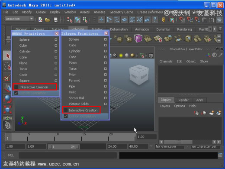Create a Polygon Pyramid primitive
Image resolution: width=225 pixels, height=169 pixels.
click(74, 81)
